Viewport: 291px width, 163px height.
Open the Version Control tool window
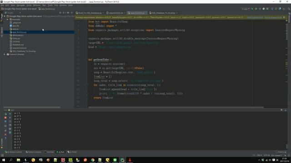coord(13,152)
